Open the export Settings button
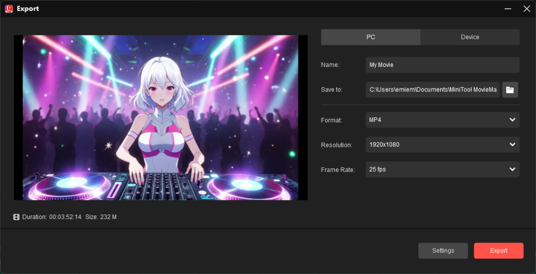The height and width of the screenshot is (274, 536). pos(443,250)
